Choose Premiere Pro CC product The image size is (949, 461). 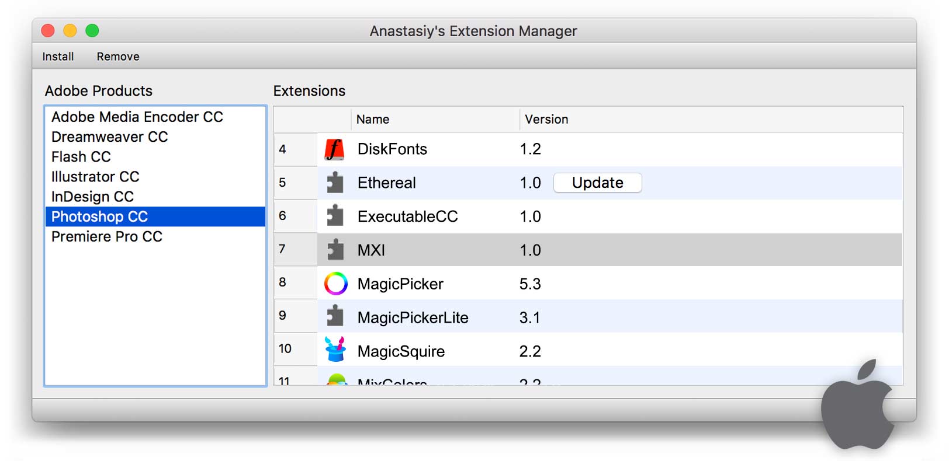(x=155, y=236)
